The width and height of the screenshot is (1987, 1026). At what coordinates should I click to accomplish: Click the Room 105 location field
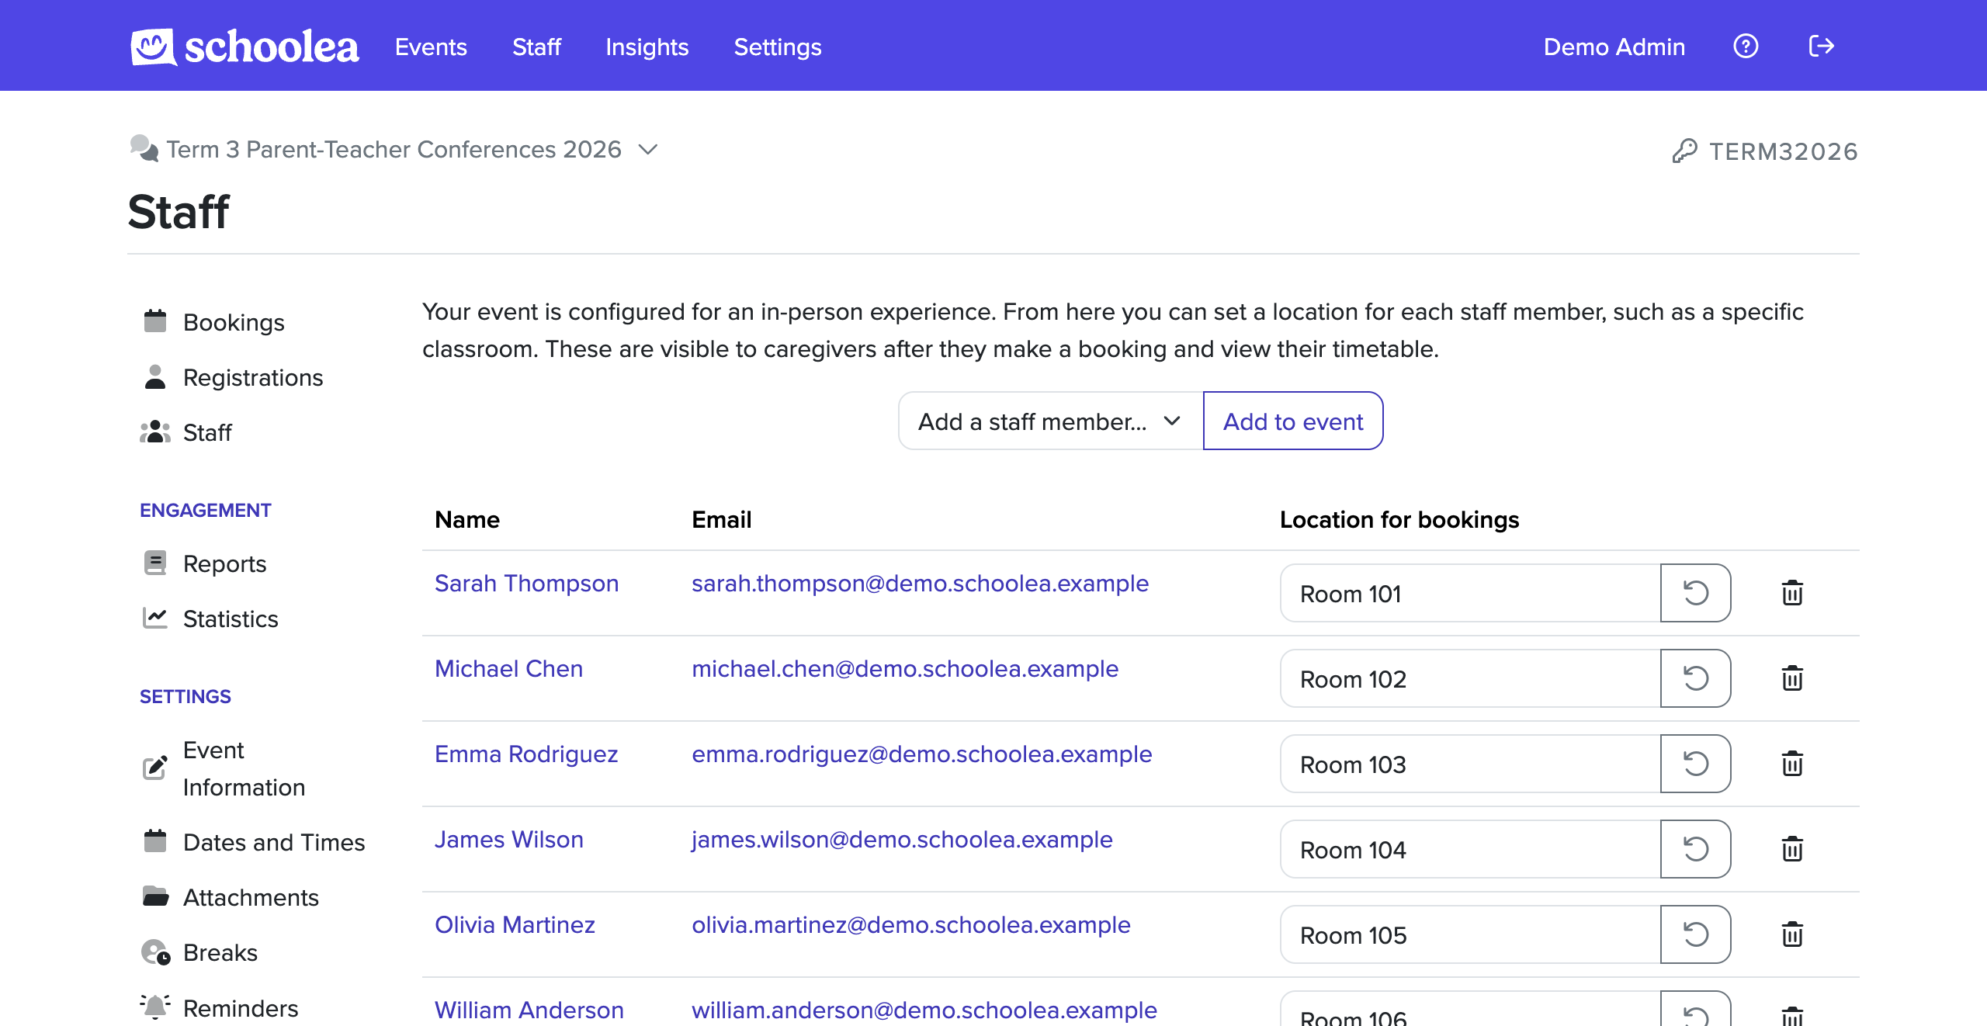(x=1469, y=934)
